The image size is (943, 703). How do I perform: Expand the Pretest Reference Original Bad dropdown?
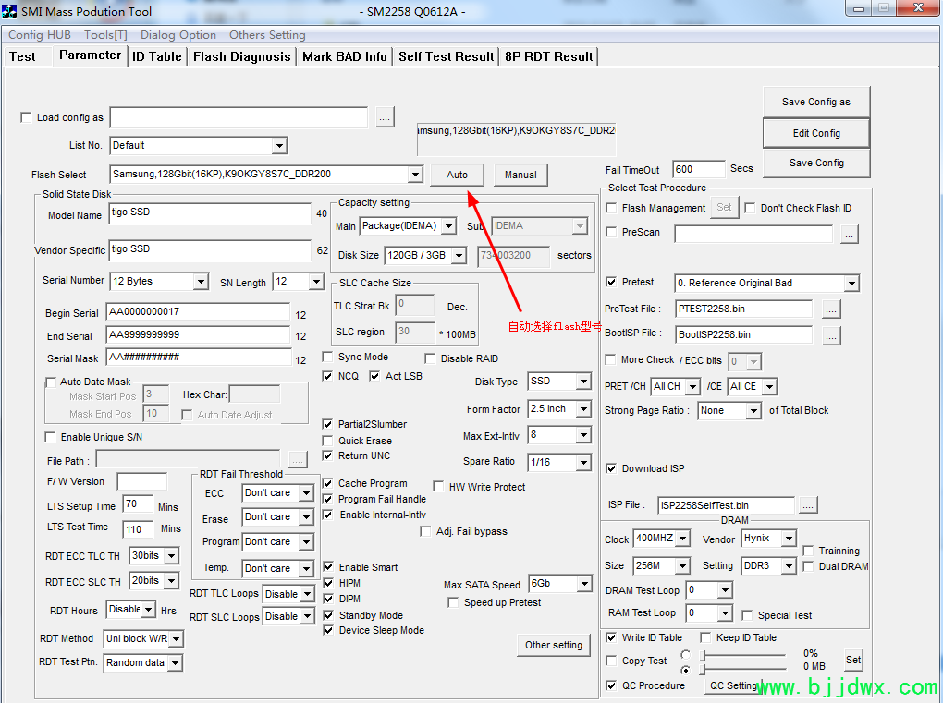(851, 283)
